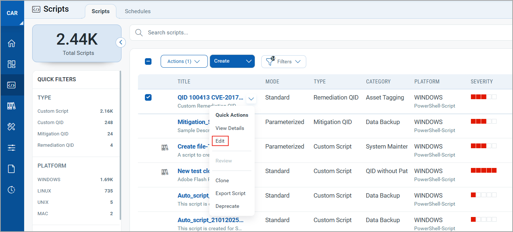
Task: Click the MODE column header
Action: pyautogui.click(x=272, y=82)
